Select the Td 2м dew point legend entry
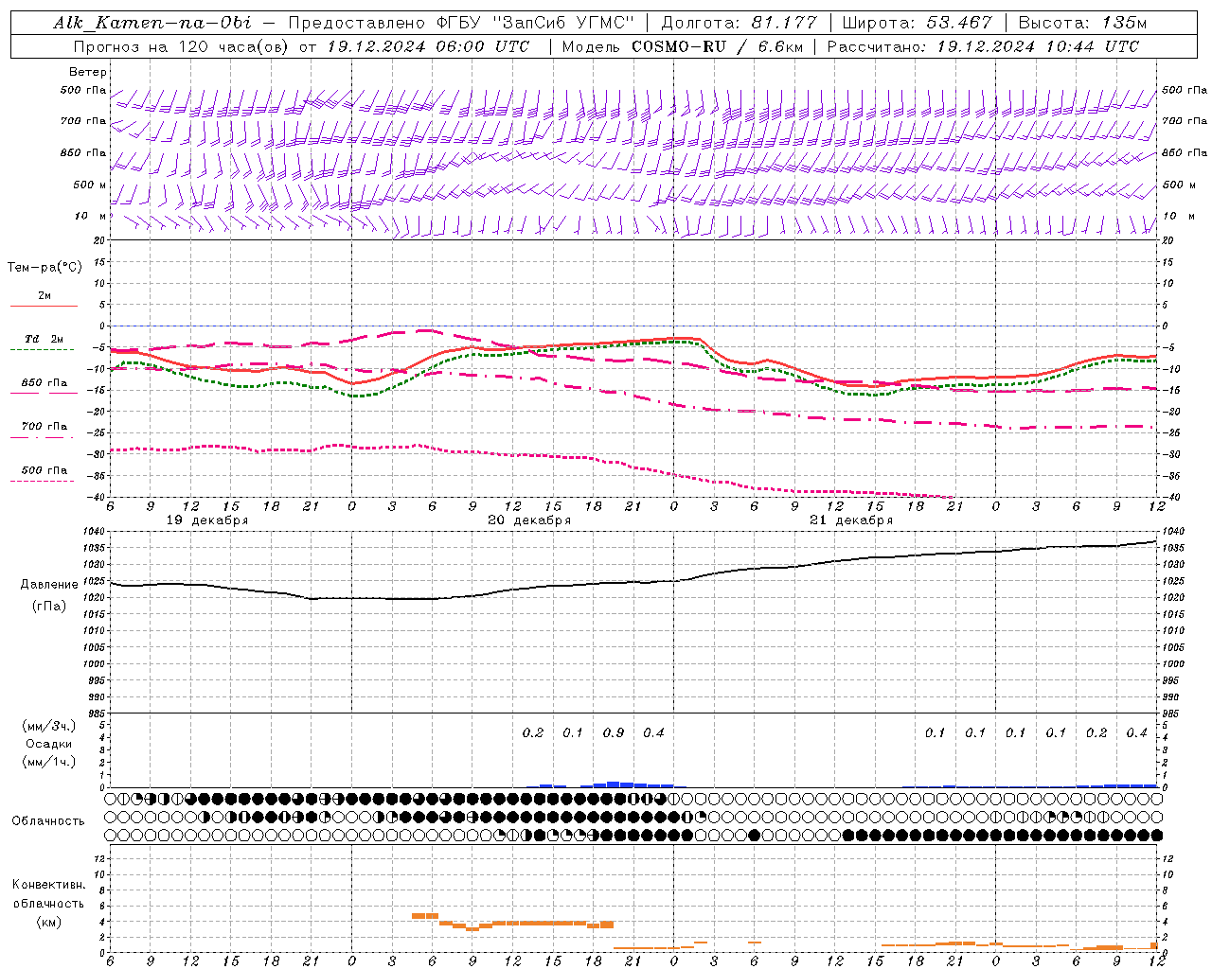This screenshot has width=1212, height=969. 44,339
